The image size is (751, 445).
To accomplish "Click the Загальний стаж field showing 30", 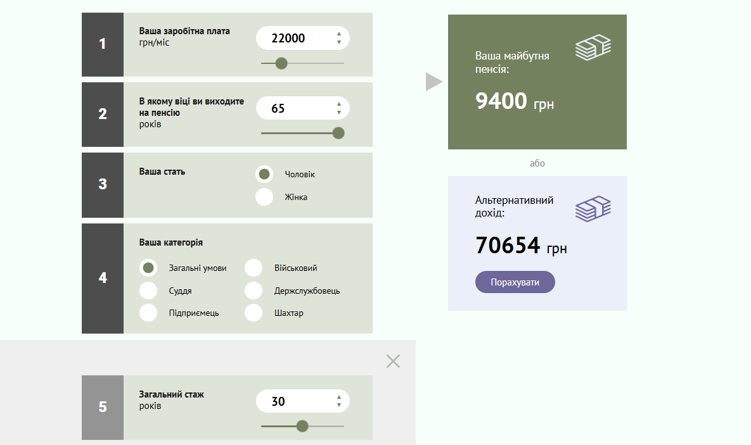I will coord(295,401).
